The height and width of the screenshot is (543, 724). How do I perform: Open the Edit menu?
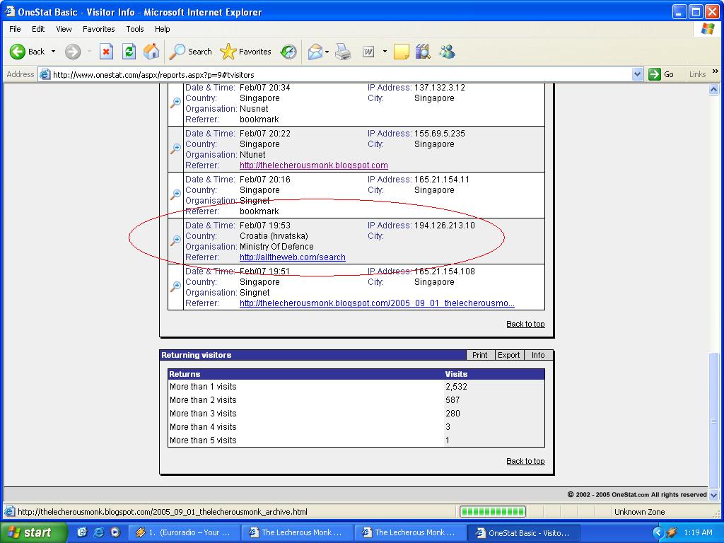[x=38, y=28]
